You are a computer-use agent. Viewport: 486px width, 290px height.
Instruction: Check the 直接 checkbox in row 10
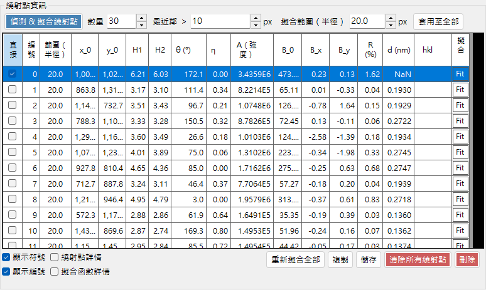tap(12, 230)
